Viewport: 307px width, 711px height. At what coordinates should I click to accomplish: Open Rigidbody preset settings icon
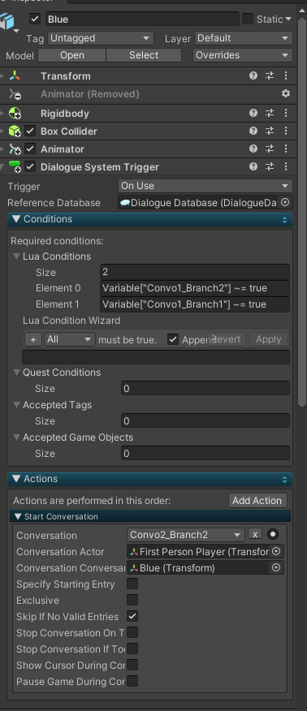coord(270,114)
